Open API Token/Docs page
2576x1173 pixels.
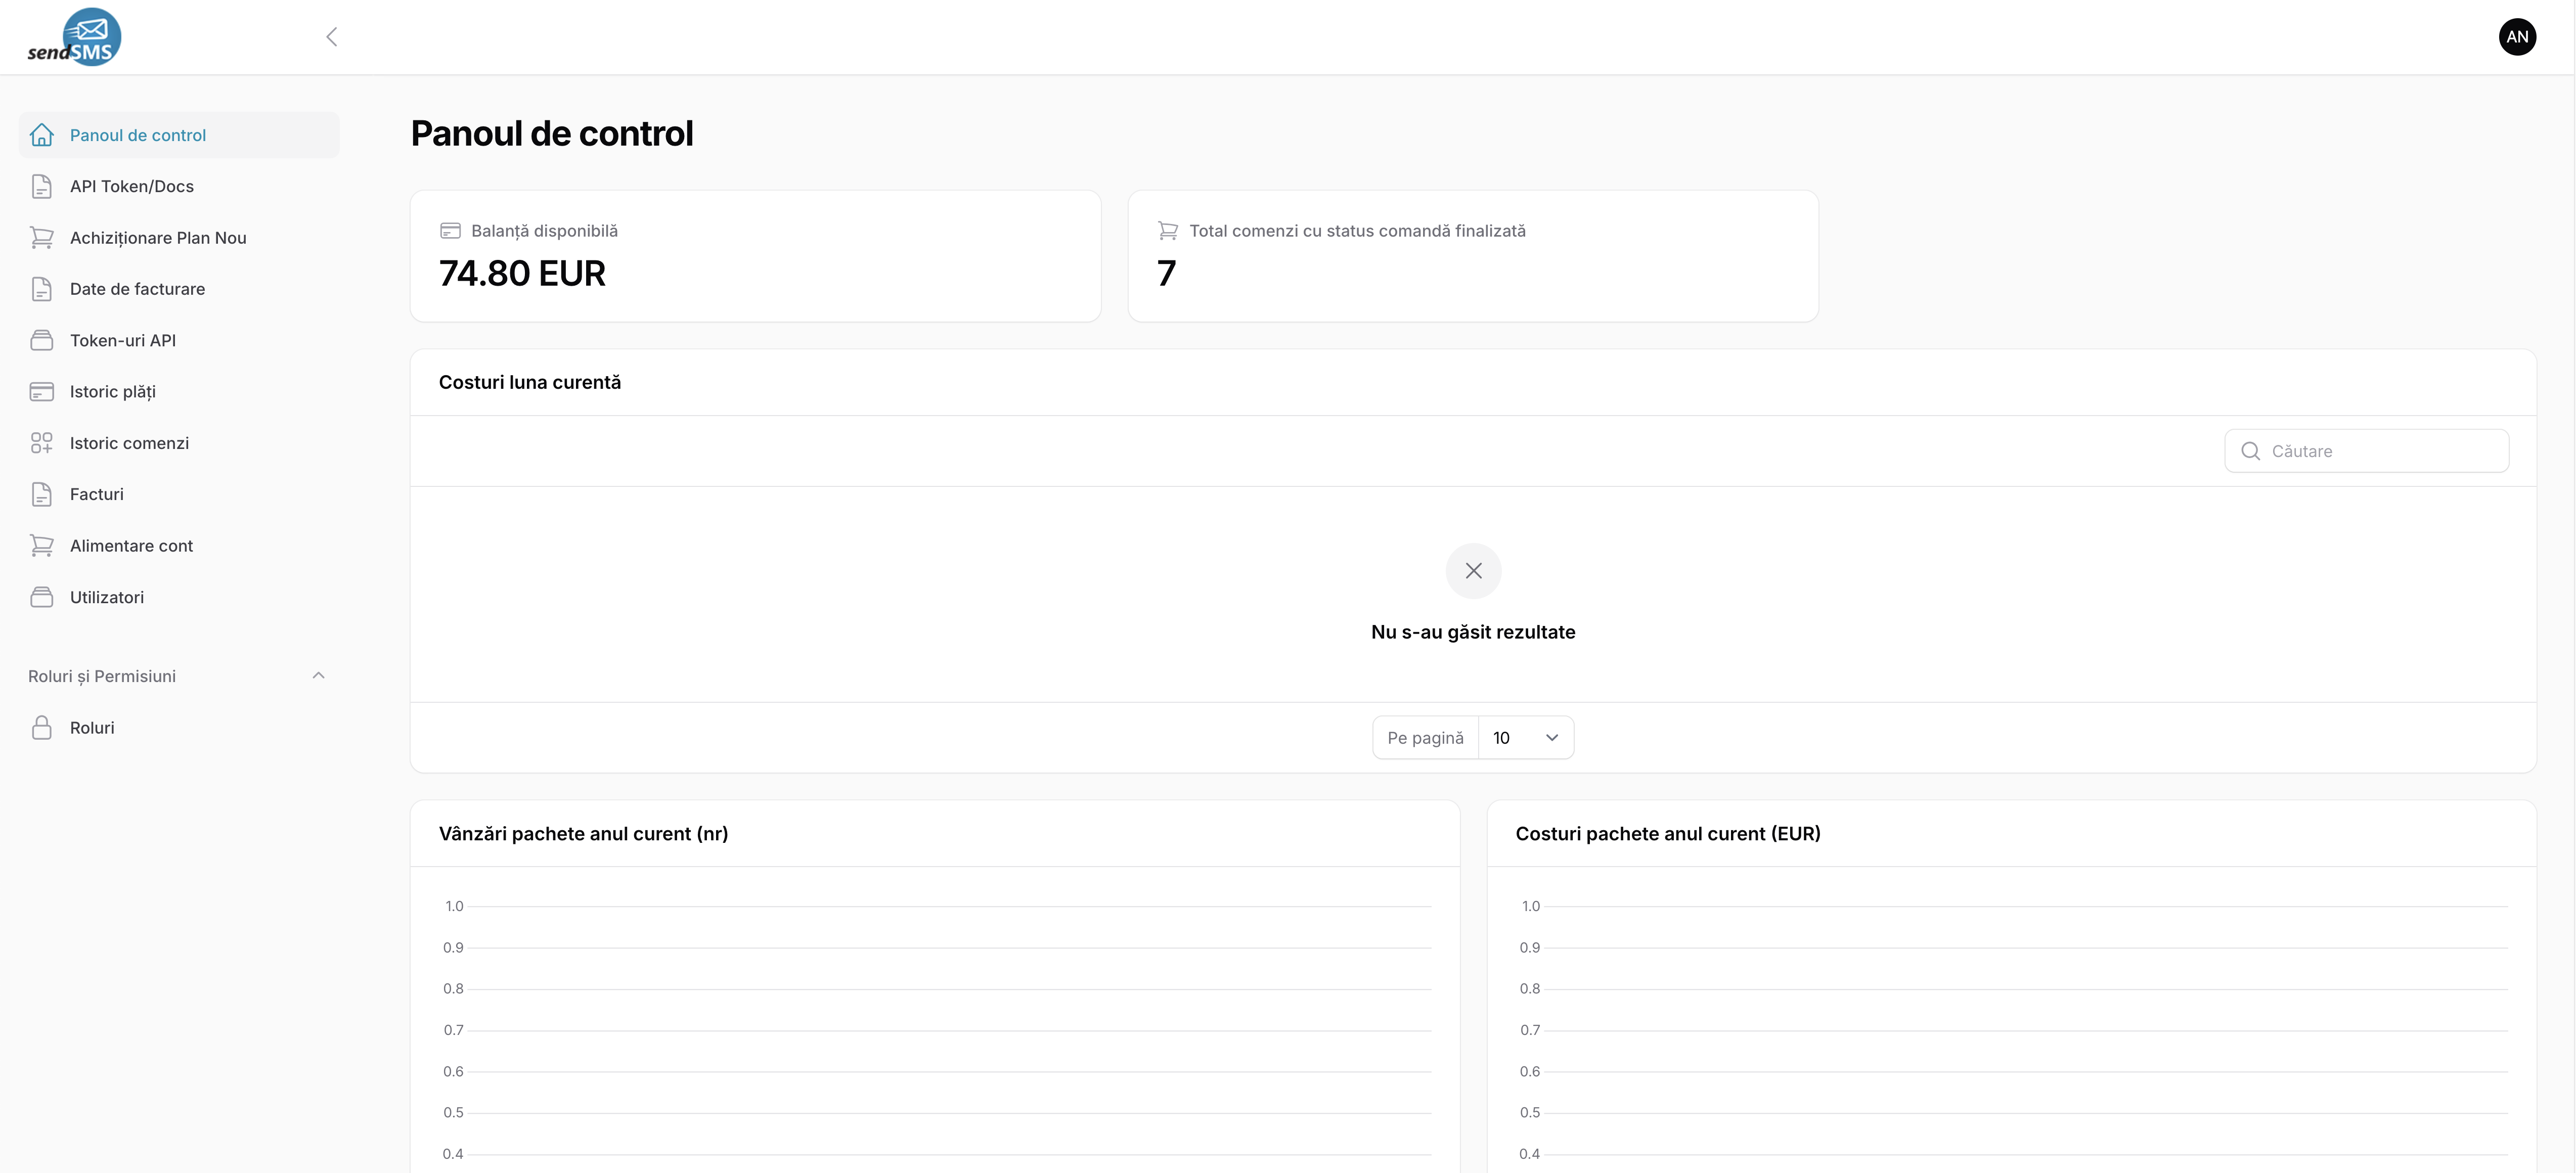179,186
